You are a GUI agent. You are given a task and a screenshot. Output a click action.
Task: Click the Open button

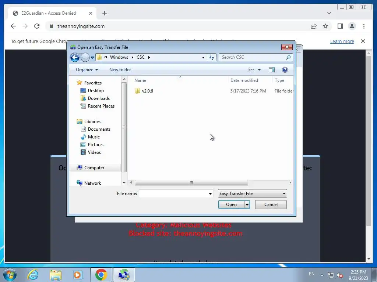[x=231, y=205]
